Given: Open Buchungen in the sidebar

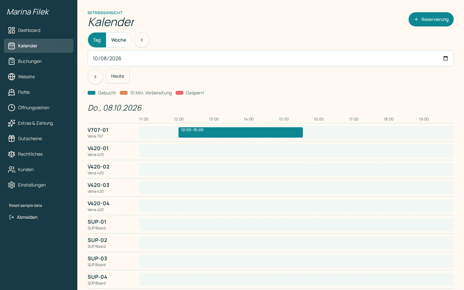Looking at the screenshot, I should pos(39,61).
